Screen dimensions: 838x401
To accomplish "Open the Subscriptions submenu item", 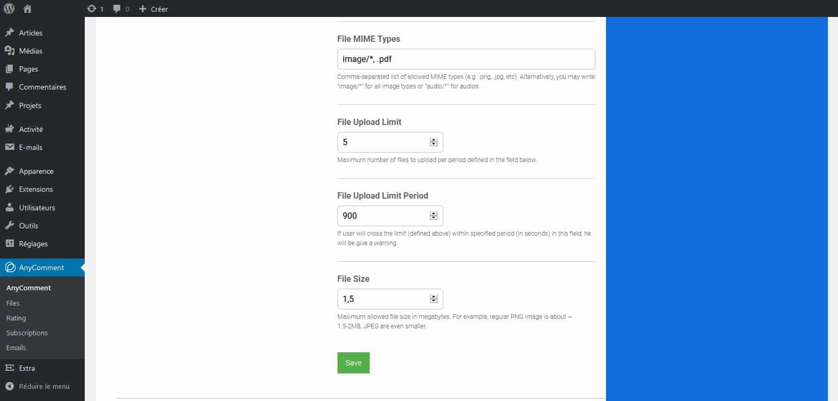I will [x=27, y=333].
